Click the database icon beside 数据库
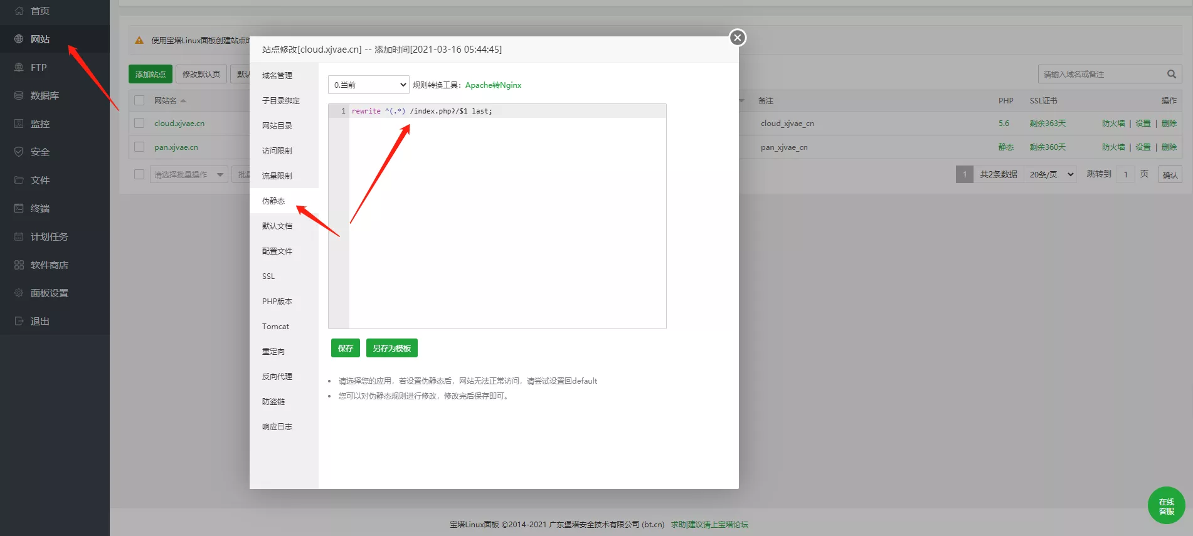Image resolution: width=1193 pixels, height=536 pixels. click(x=19, y=95)
